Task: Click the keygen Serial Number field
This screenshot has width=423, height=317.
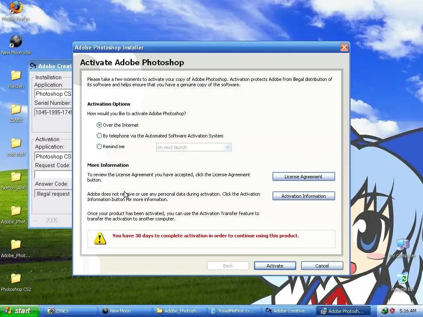Action: (53, 112)
